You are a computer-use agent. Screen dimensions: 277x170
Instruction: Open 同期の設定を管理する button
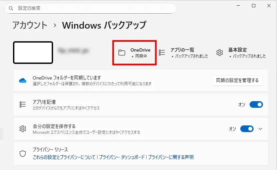[237, 81]
